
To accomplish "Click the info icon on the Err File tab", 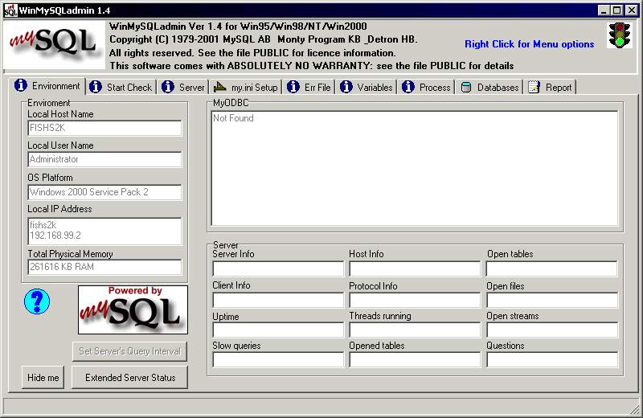I will [x=293, y=87].
